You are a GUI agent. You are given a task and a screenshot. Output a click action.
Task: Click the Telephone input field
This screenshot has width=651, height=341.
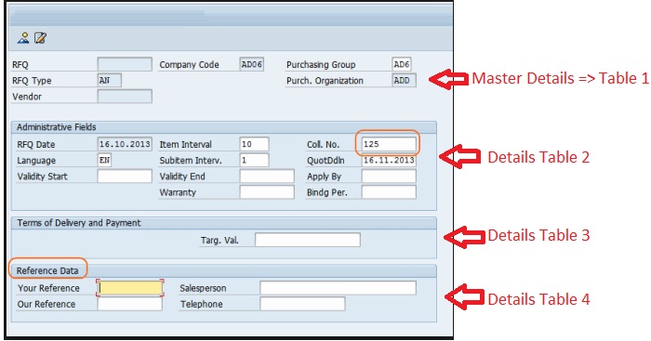302,304
